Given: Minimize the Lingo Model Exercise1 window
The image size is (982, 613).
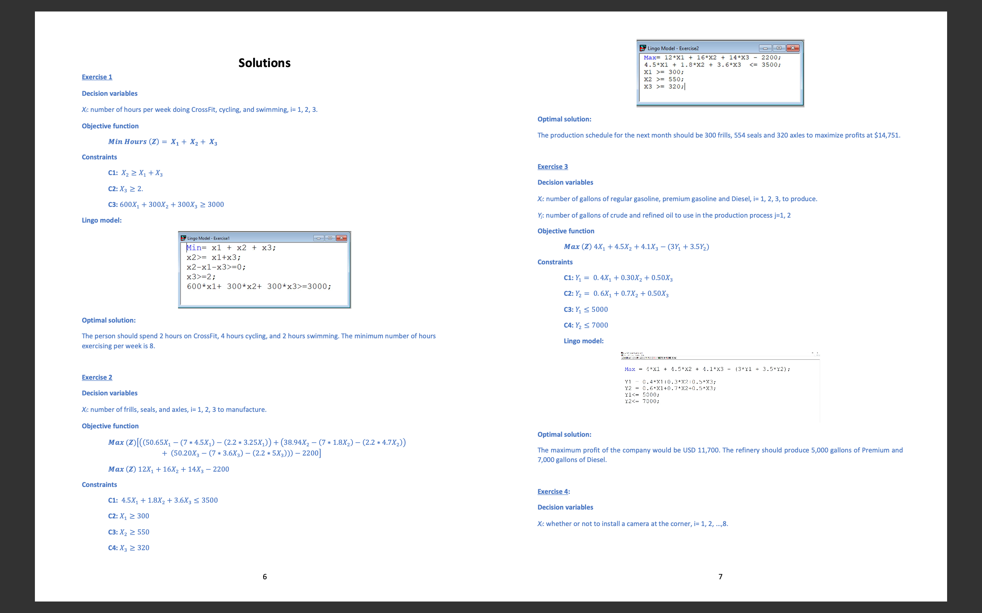Looking at the screenshot, I should (x=318, y=238).
